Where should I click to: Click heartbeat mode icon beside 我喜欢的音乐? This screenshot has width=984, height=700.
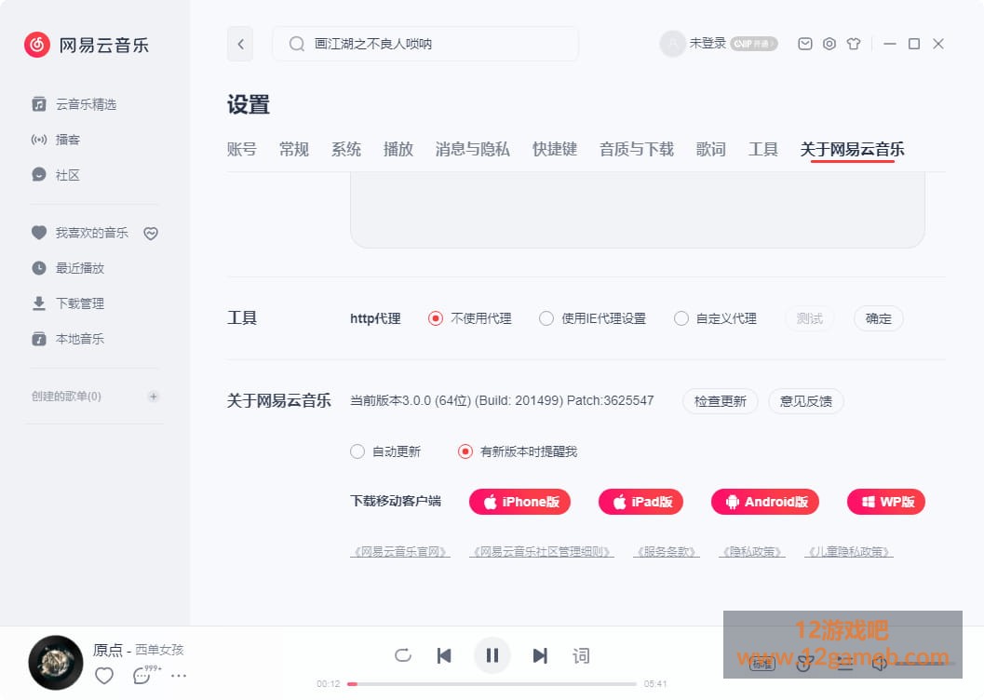coord(151,234)
